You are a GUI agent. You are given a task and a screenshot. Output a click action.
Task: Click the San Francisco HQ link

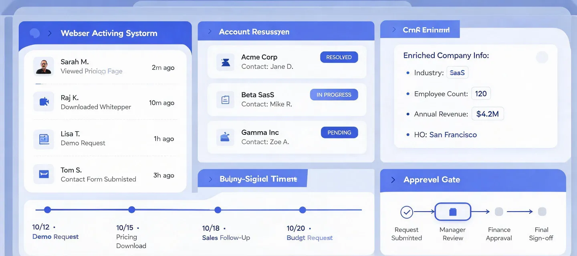point(453,135)
